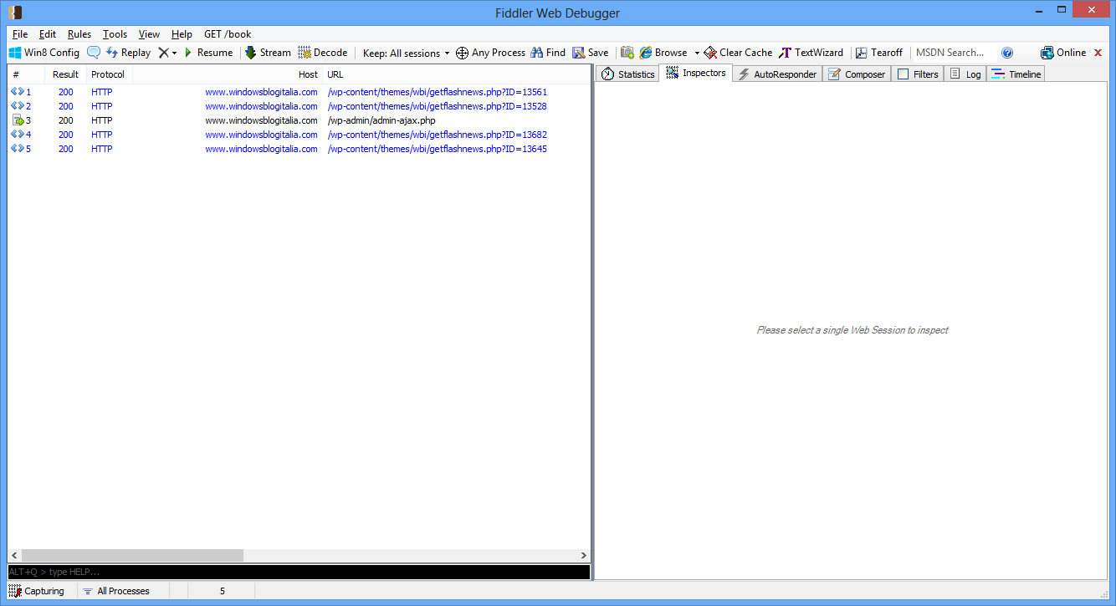This screenshot has height=606, width=1116.
Task: Click the session list horizontal scrollbar thumb
Action: click(132, 555)
